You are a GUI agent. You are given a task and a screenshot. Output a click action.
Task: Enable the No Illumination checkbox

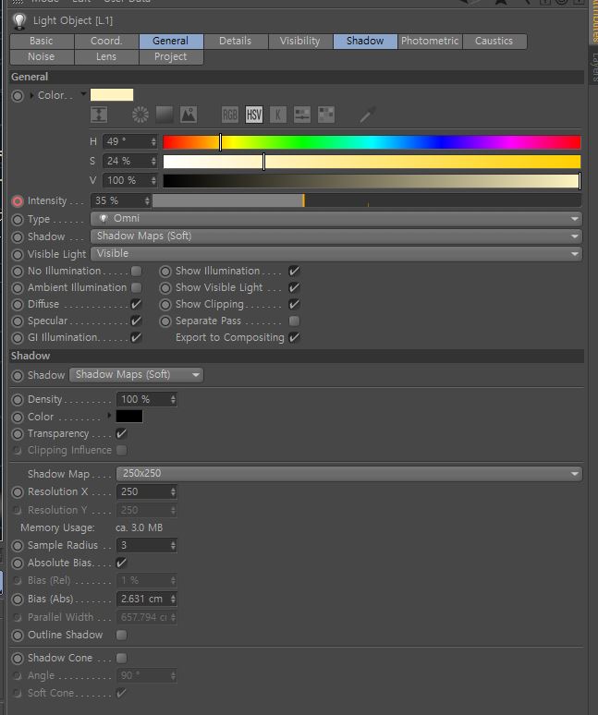tap(136, 271)
